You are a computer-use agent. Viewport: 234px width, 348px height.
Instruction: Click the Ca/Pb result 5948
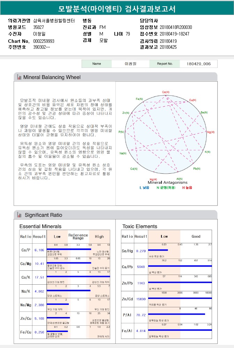pyautogui.click(x=141, y=267)
